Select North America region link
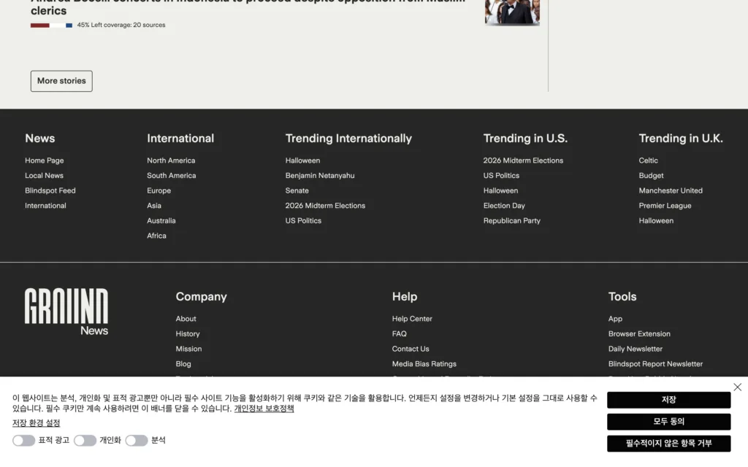The image size is (748, 467). point(171,161)
